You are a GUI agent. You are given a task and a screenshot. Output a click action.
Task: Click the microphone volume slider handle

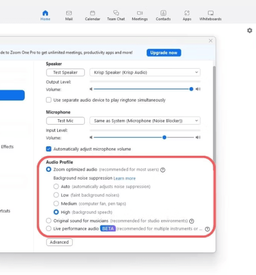tap(164, 137)
